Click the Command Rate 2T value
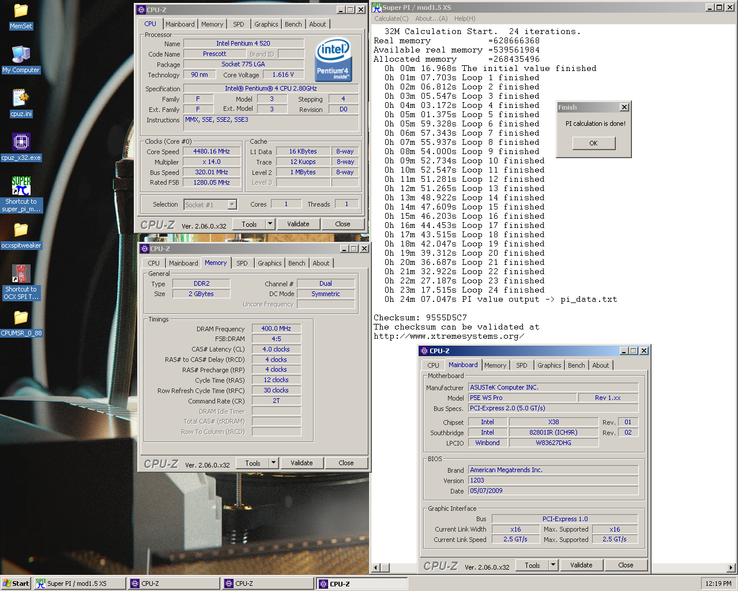 pos(276,401)
